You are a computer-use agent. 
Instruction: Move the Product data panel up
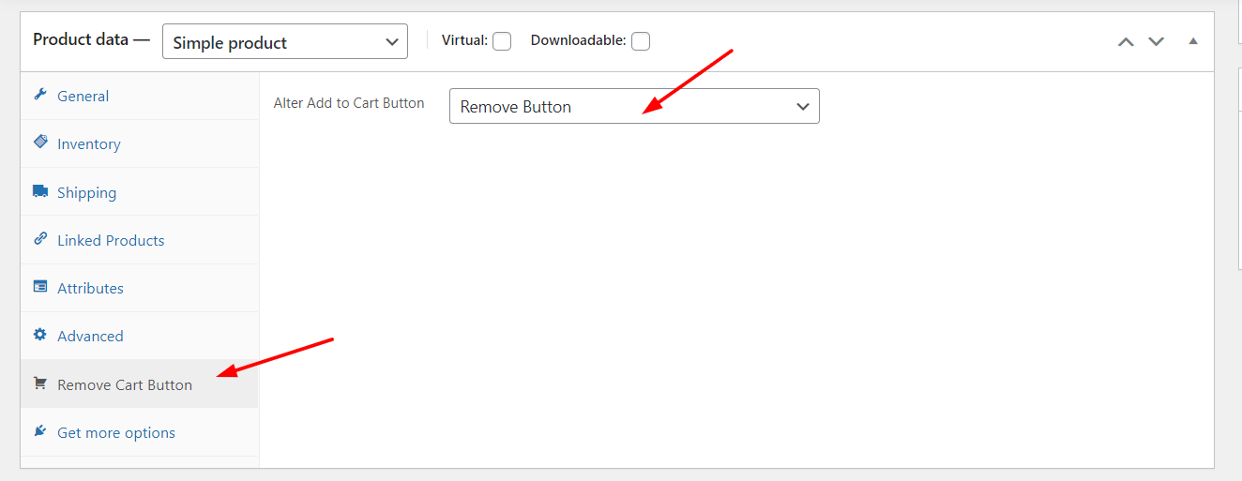coord(1126,41)
